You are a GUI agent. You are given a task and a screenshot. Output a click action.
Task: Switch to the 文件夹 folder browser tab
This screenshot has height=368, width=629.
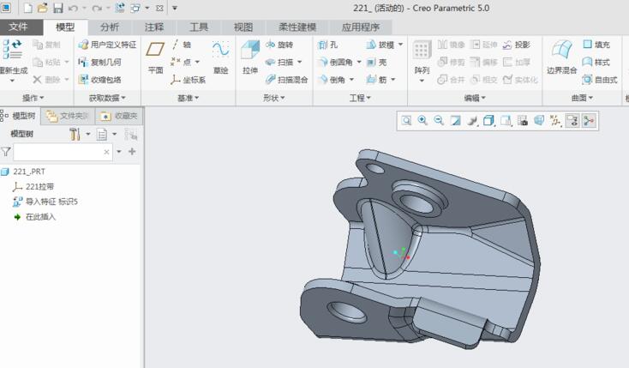point(68,116)
